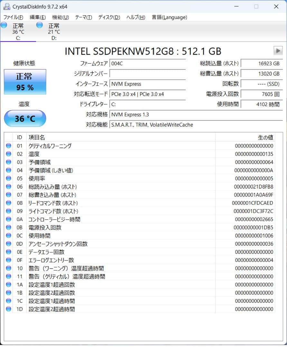287x347 pixels.
Task: Click status dot for ID 08 リードコマンド数
Action: tap(9, 203)
